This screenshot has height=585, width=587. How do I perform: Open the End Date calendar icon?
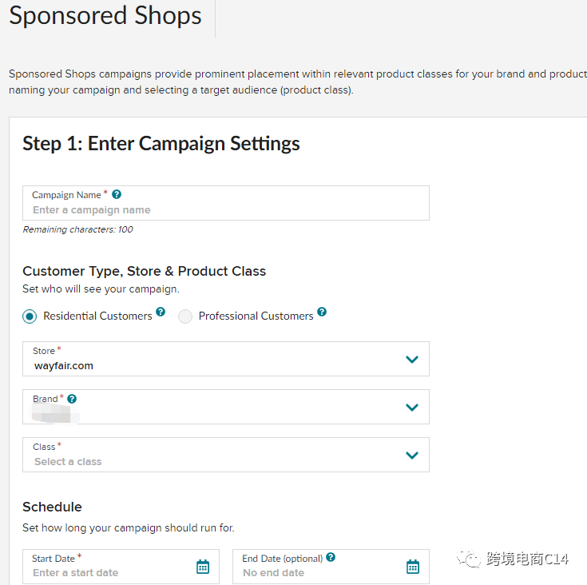pyautogui.click(x=413, y=567)
